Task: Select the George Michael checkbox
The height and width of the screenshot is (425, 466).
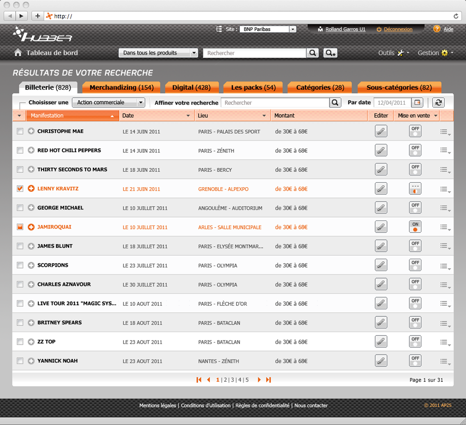Action: click(20, 208)
